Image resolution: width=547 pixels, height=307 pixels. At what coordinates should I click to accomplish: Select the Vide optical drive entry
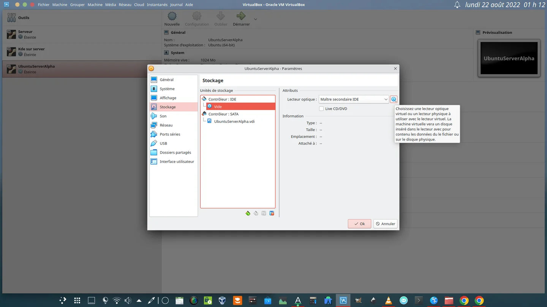coord(241,107)
